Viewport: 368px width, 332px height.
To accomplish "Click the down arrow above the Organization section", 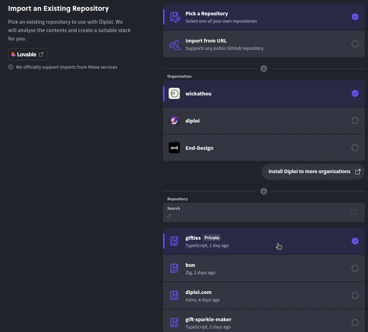I will 264,68.
